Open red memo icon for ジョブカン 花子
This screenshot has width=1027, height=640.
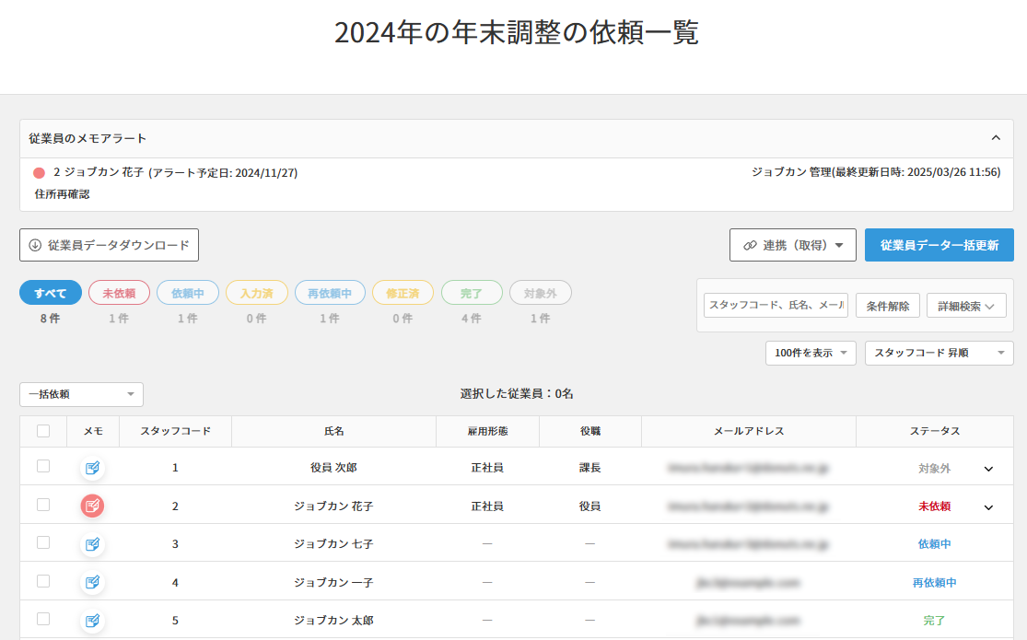click(x=92, y=506)
